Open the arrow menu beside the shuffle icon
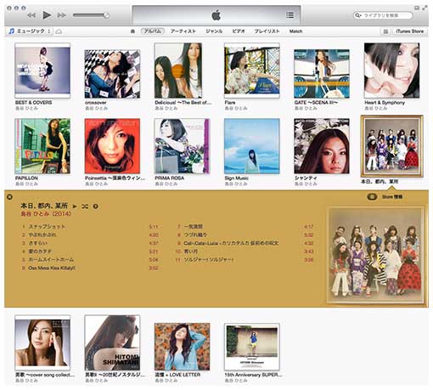This screenshot has width=433, height=390. (96, 206)
